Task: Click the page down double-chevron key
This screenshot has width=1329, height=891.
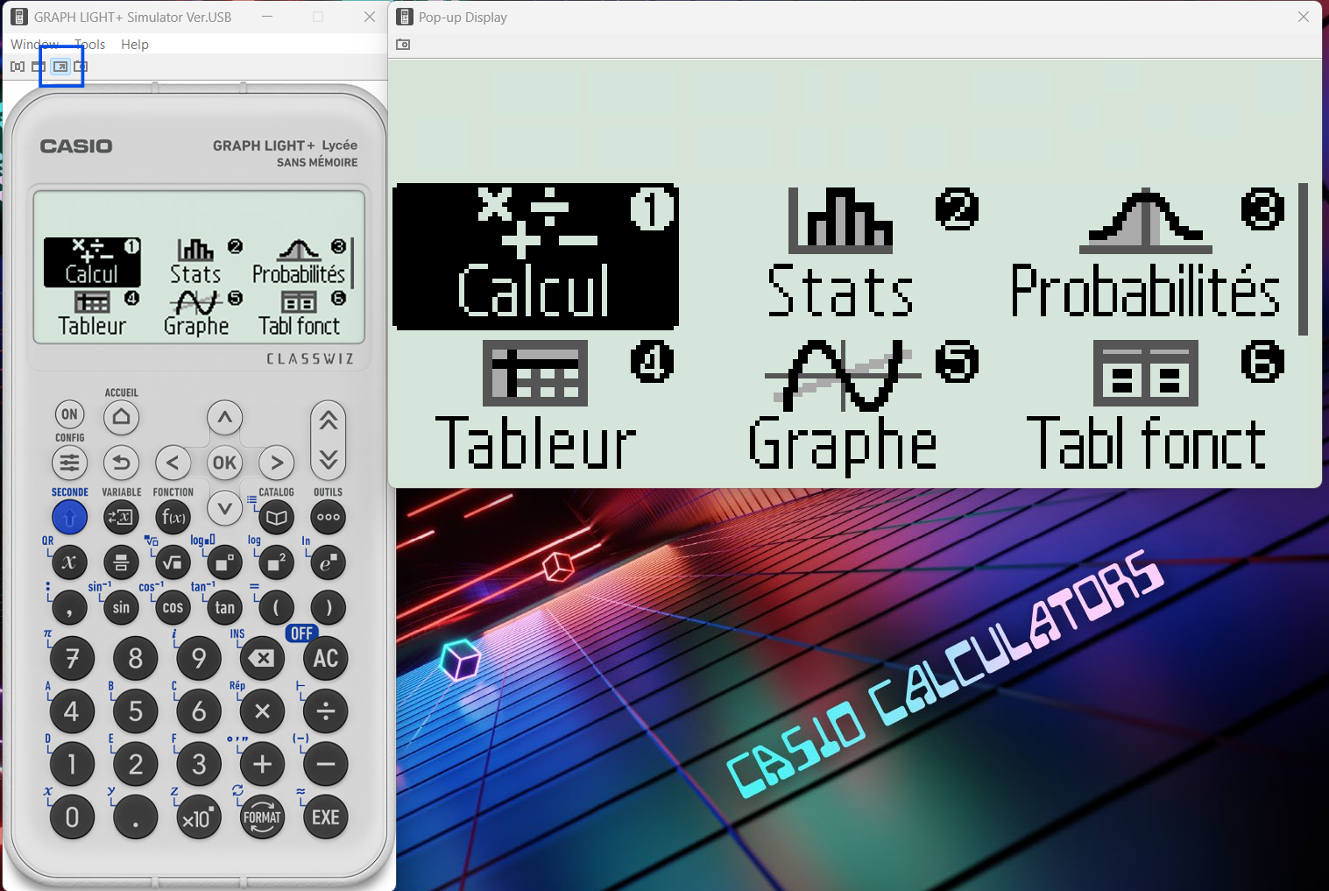Action: point(328,460)
